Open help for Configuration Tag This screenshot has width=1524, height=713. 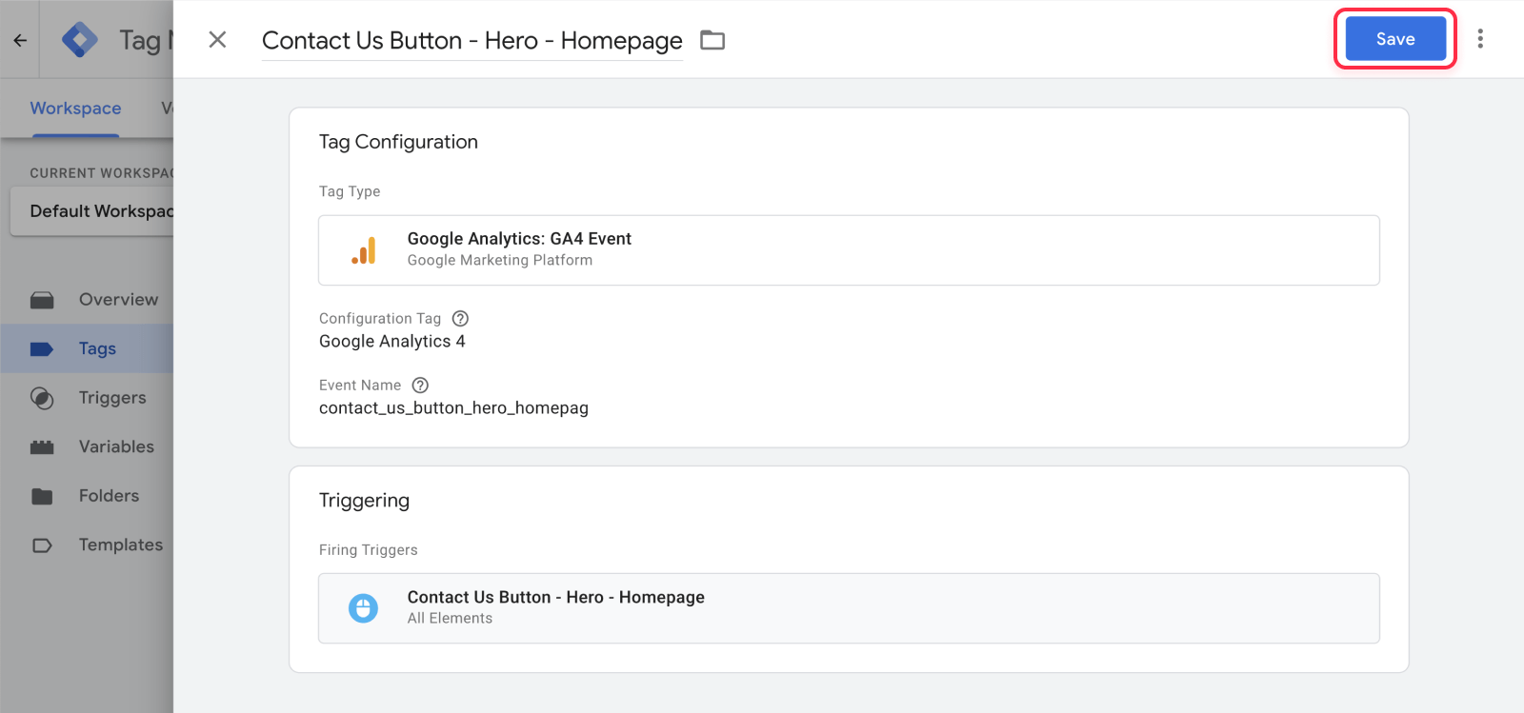[x=460, y=319]
